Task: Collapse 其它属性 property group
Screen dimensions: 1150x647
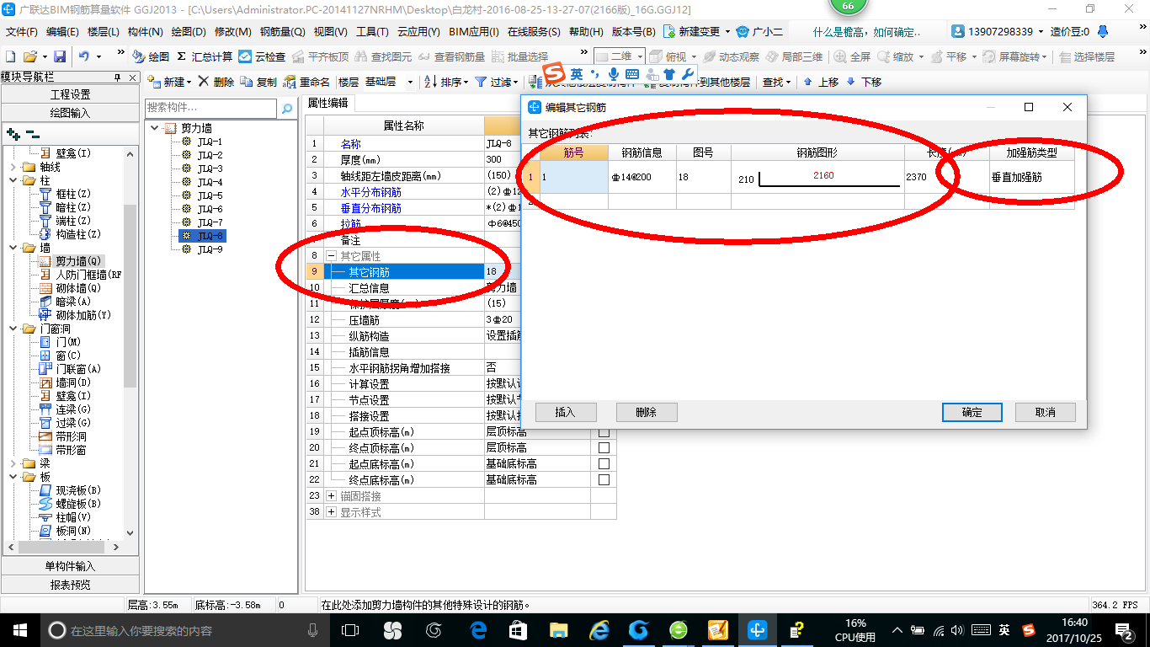Action: point(332,255)
